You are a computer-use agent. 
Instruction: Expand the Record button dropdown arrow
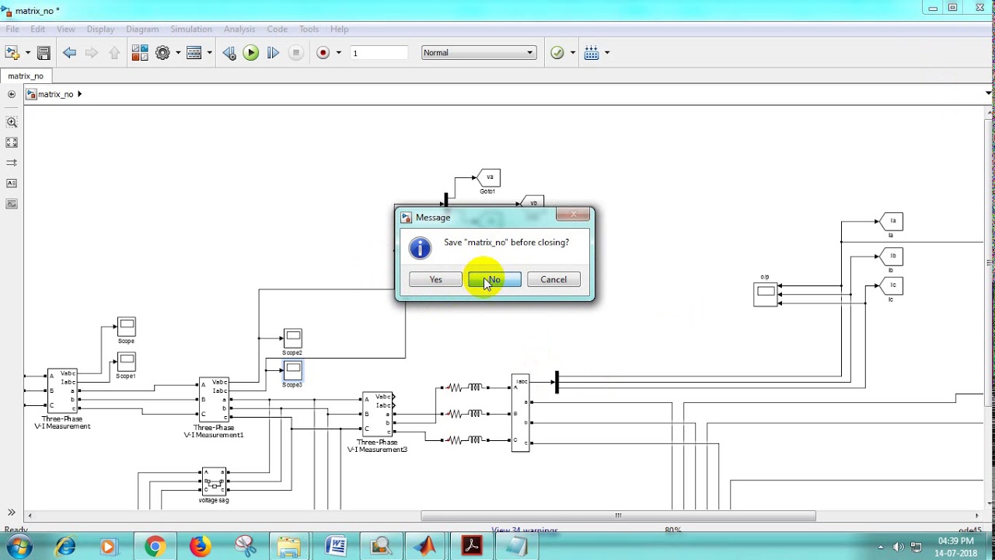338,53
